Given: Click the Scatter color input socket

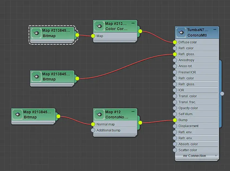Looking at the screenshot, I should point(175,150).
